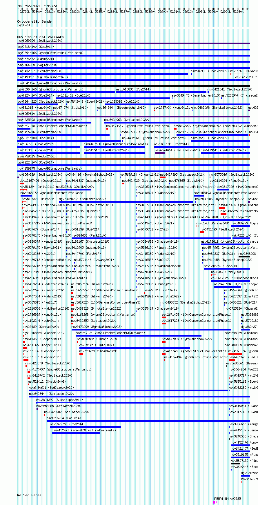Screen dimensions: 258x505
Task: Open variant dgv2594n166 (gnomADStructuralVariants)
Action: click(x=50, y=53)
